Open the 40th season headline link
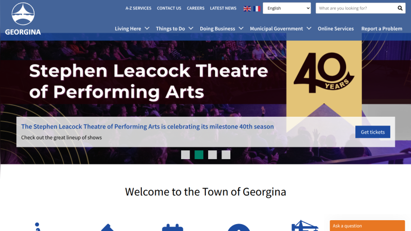The width and height of the screenshot is (411, 231). coord(147,127)
